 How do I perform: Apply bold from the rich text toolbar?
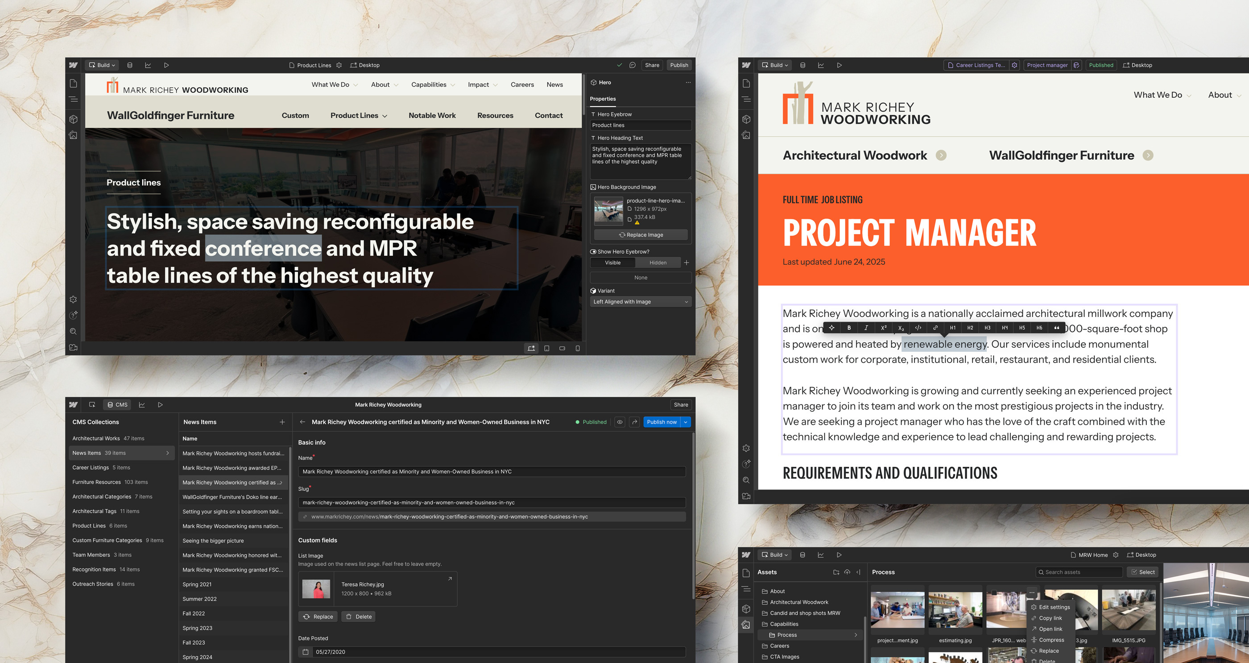click(849, 328)
